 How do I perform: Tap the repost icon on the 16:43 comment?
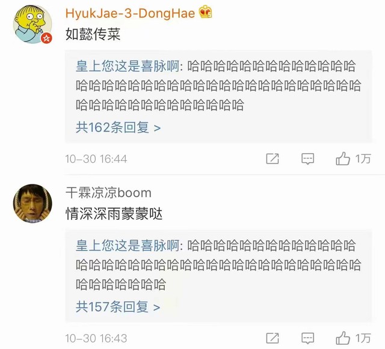tap(273, 338)
